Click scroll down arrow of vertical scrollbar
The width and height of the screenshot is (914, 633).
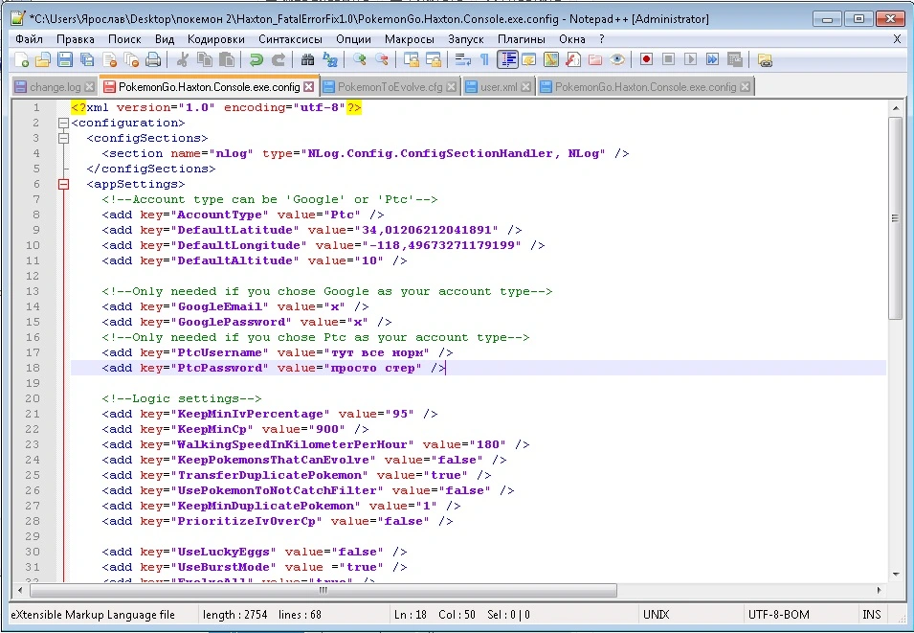[x=896, y=574]
